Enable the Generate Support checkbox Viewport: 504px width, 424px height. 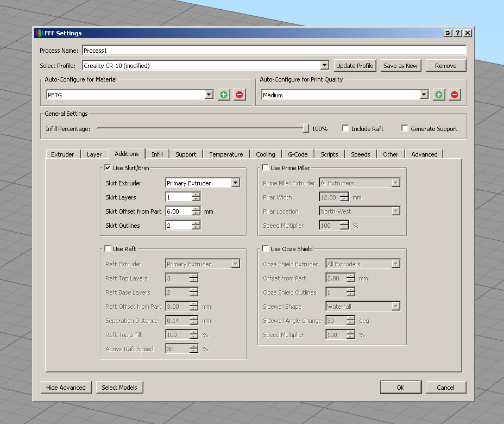[x=405, y=129]
